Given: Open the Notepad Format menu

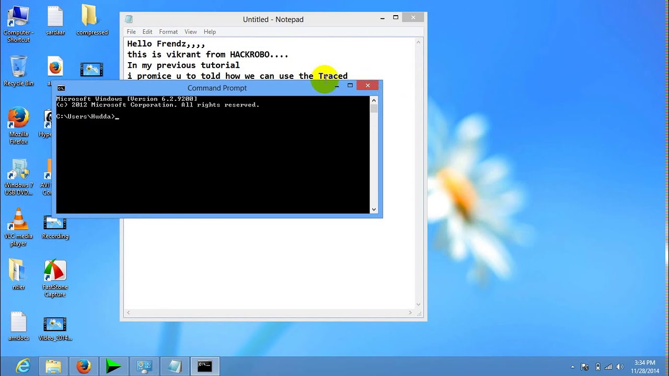Looking at the screenshot, I should point(168,32).
